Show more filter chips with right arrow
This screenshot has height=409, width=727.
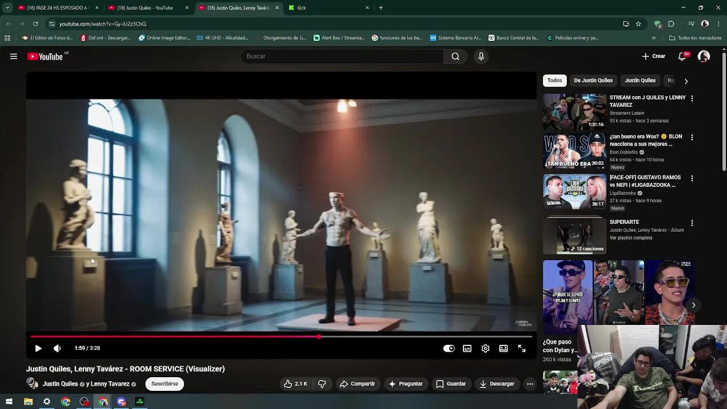pos(686,81)
